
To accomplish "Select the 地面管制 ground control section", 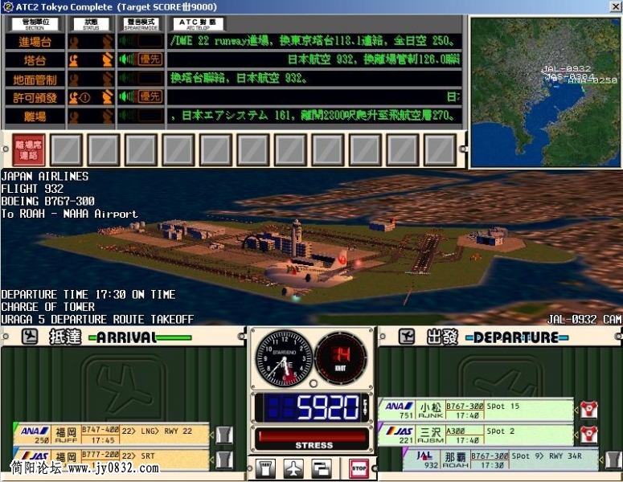I will click(35, 79).
